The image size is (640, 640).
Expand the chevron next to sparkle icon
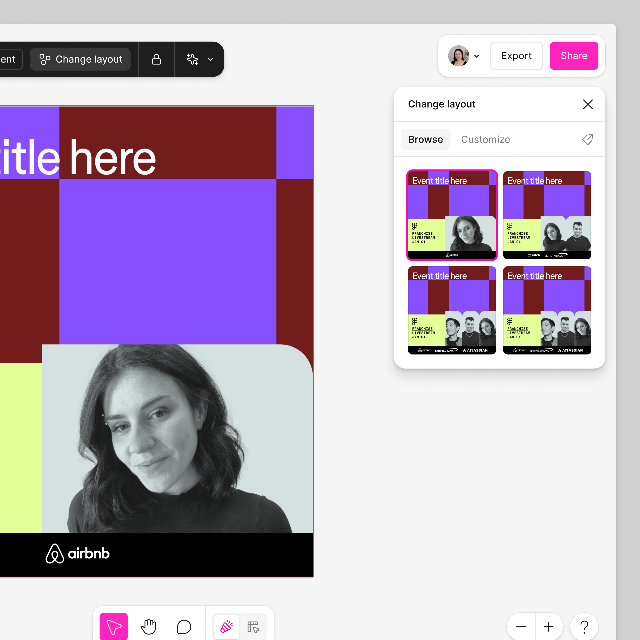(210, 59)
